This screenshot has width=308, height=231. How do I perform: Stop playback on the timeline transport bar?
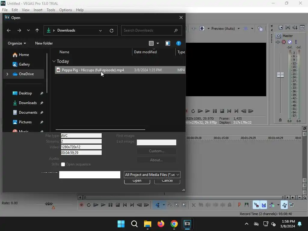[118, 205]
